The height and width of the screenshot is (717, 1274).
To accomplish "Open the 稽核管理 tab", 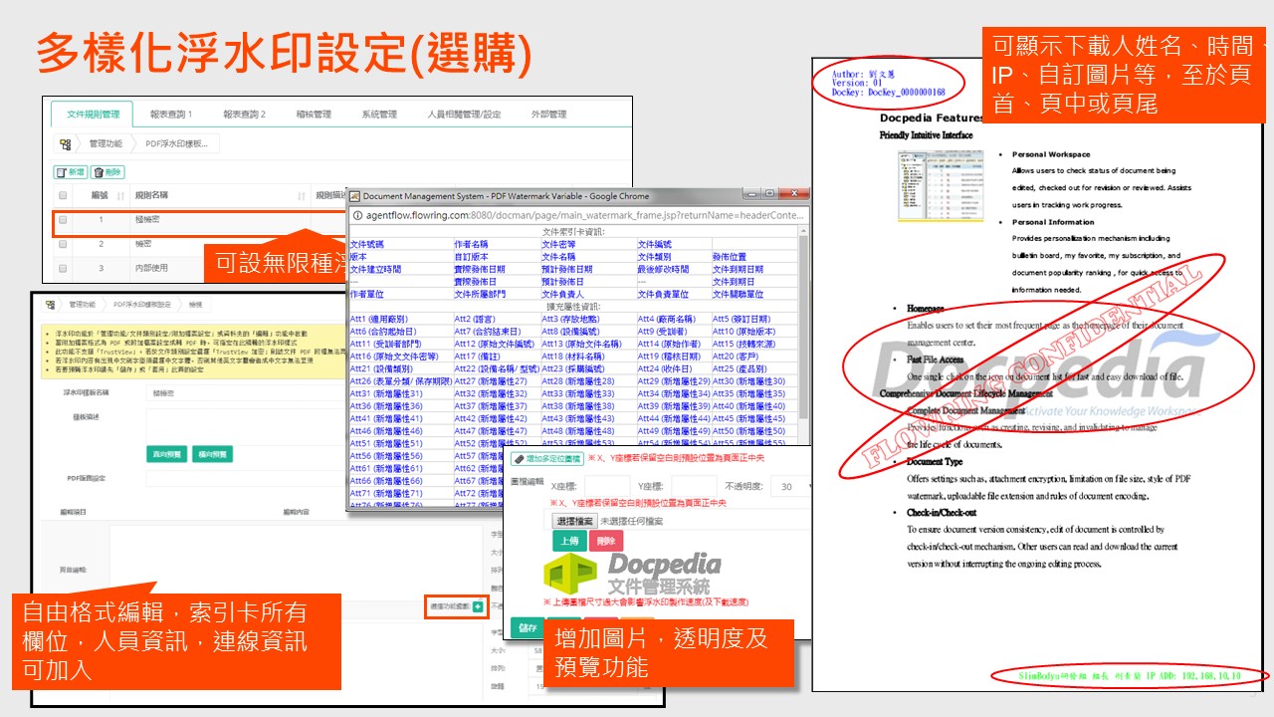I will (x=314, y=115).
